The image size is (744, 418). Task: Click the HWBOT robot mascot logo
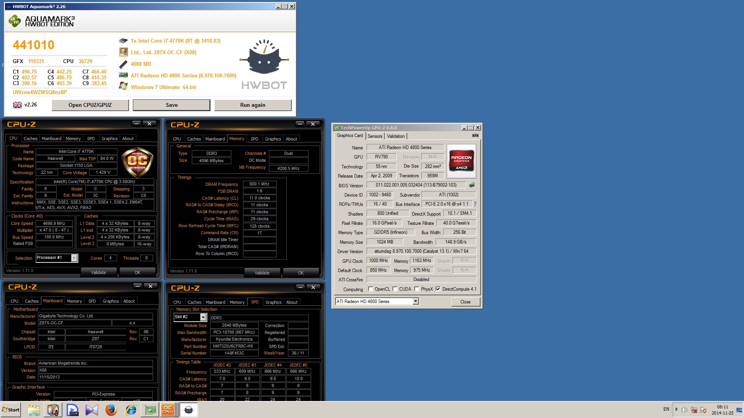(x=264, y=57)
